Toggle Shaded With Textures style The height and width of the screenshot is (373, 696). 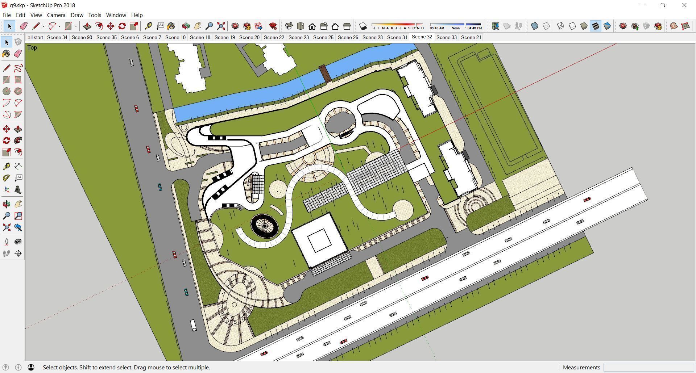(596, 26)
